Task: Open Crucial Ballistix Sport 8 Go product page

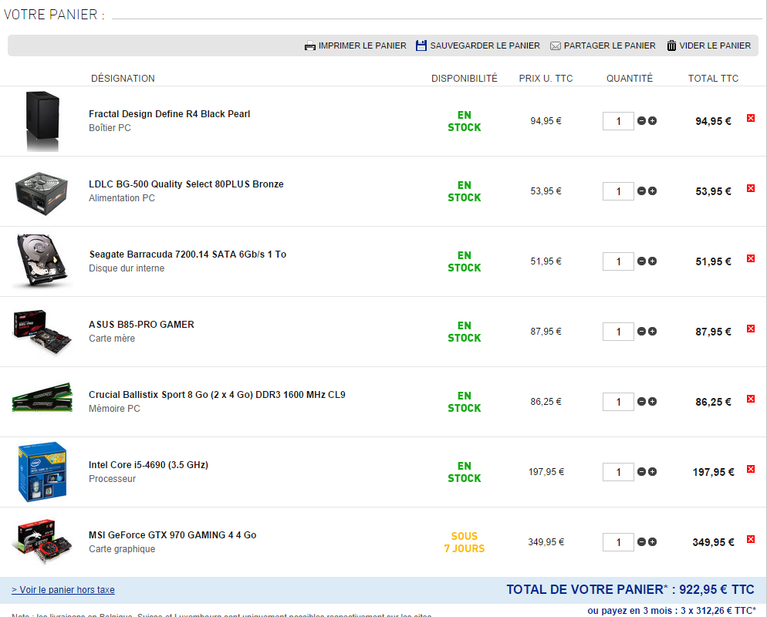Action: [x=217, y=395]
